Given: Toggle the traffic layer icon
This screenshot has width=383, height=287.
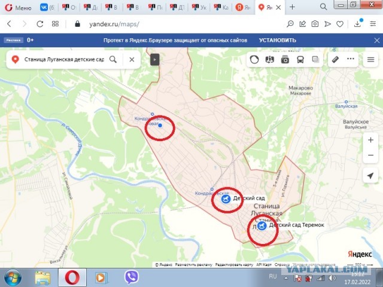Looking at the screenshot, I should tap(254, 59).
